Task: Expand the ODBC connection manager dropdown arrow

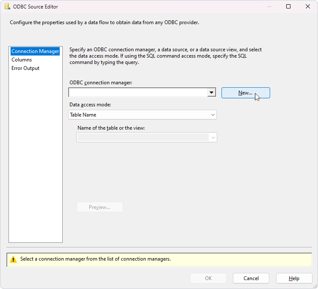Action: click(x=211, y=92)
